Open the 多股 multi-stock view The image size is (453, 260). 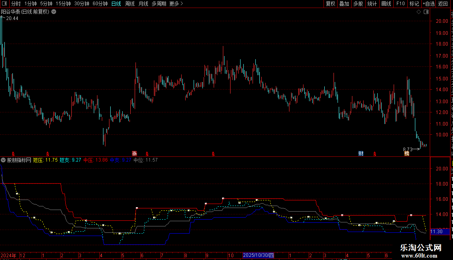click(x=358, y=4)
